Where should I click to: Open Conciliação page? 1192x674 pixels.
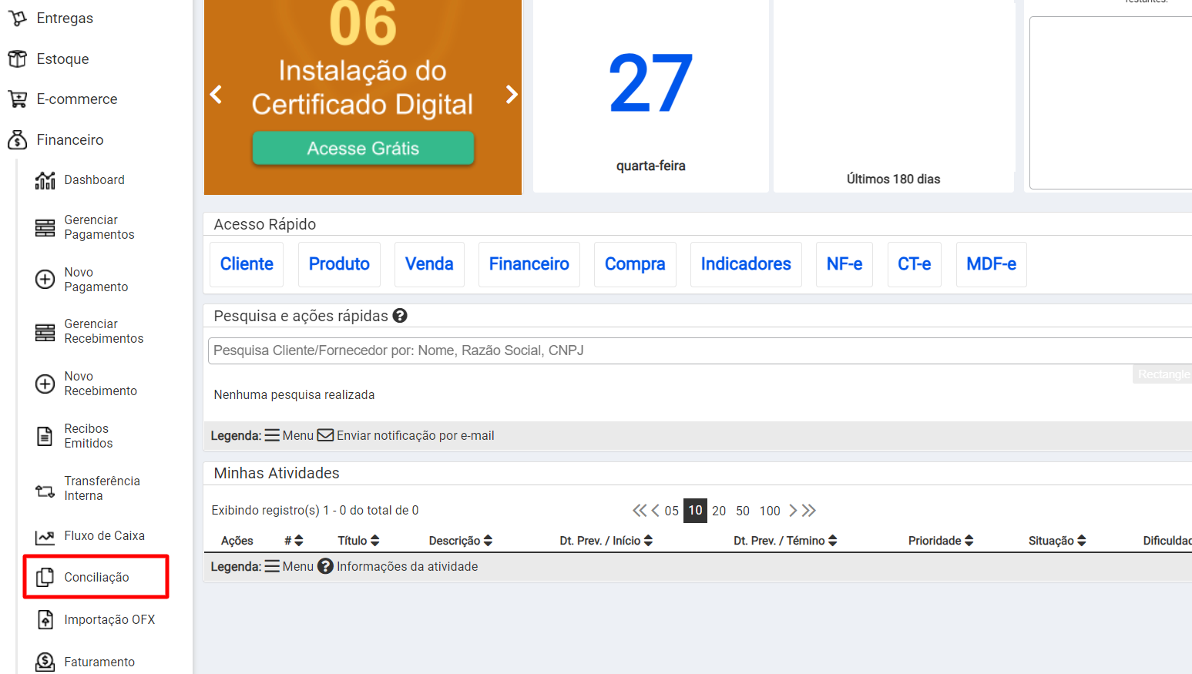(96, 577)
